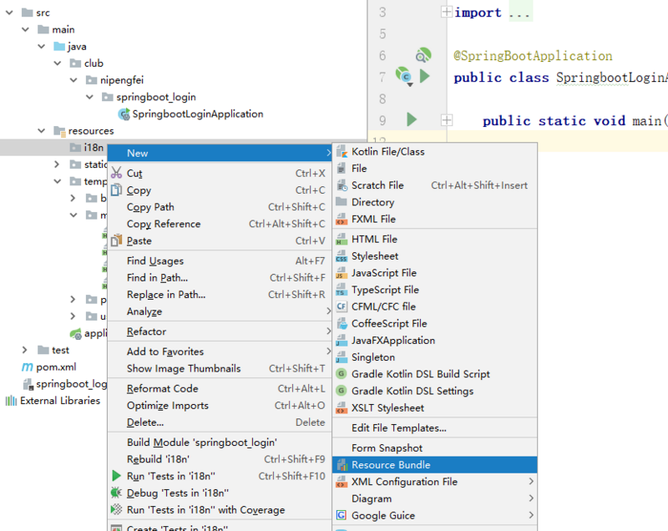This screenshot has width=668, height=531.
Task: Click the pom.xml Maven icon
Action: click(x=28, y=367)
